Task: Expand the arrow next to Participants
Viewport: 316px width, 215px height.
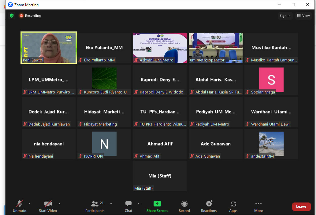Action: pos(111,204)
